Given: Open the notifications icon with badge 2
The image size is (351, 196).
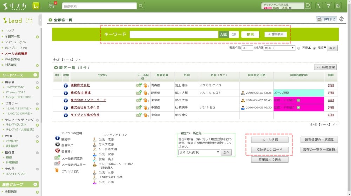Looking at the screenshot, I should (52, 6).
